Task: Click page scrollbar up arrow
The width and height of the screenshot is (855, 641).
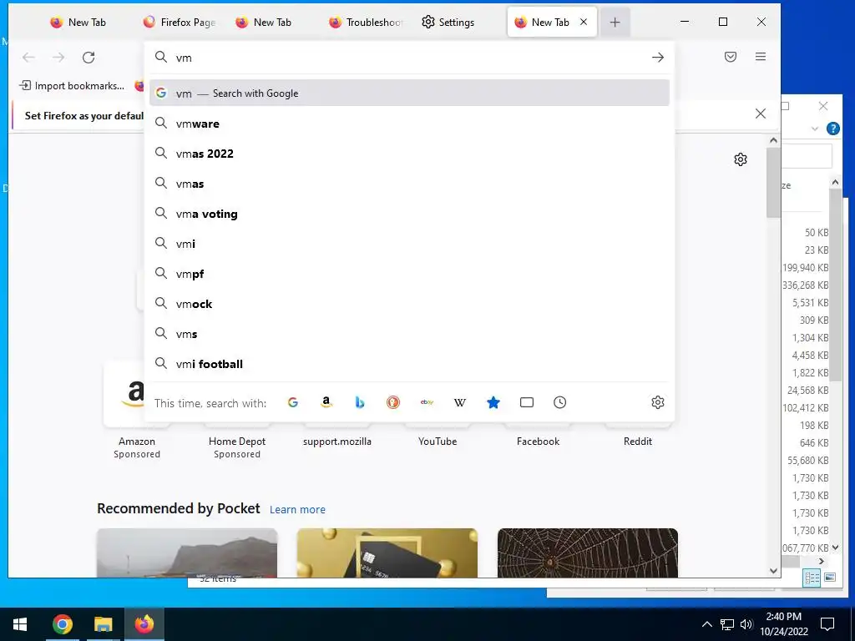Action: [773, 140]
